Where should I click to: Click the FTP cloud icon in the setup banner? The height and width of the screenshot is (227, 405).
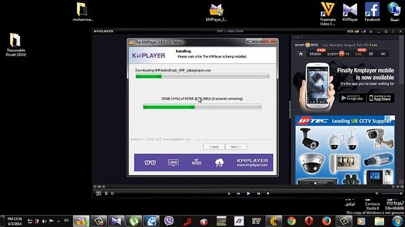tap(220, 163)
